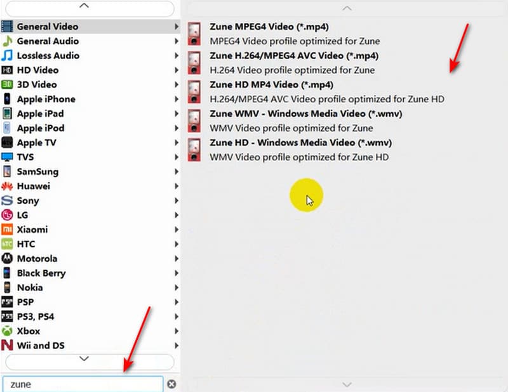Viewport: 508px width, 392px height.
Task: Click the Sony logo icon
Action: click(7, 200)
